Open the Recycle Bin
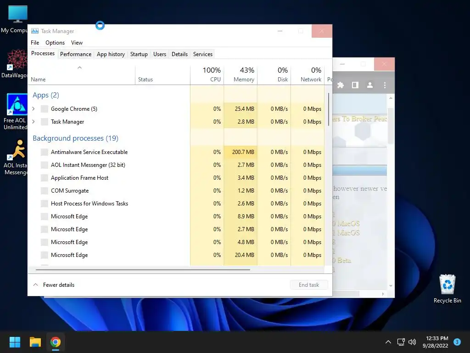 (447, 289)
